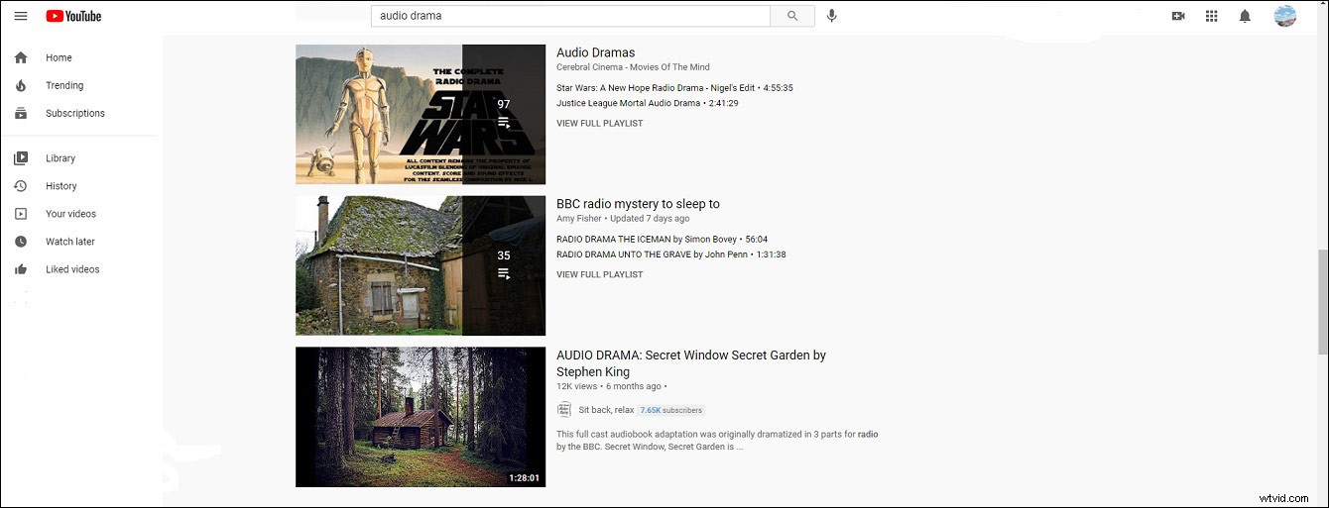Click the Sit back, relax channel avatar
The width and height of the screenshot is (1329, 508).
coord(564,410)
